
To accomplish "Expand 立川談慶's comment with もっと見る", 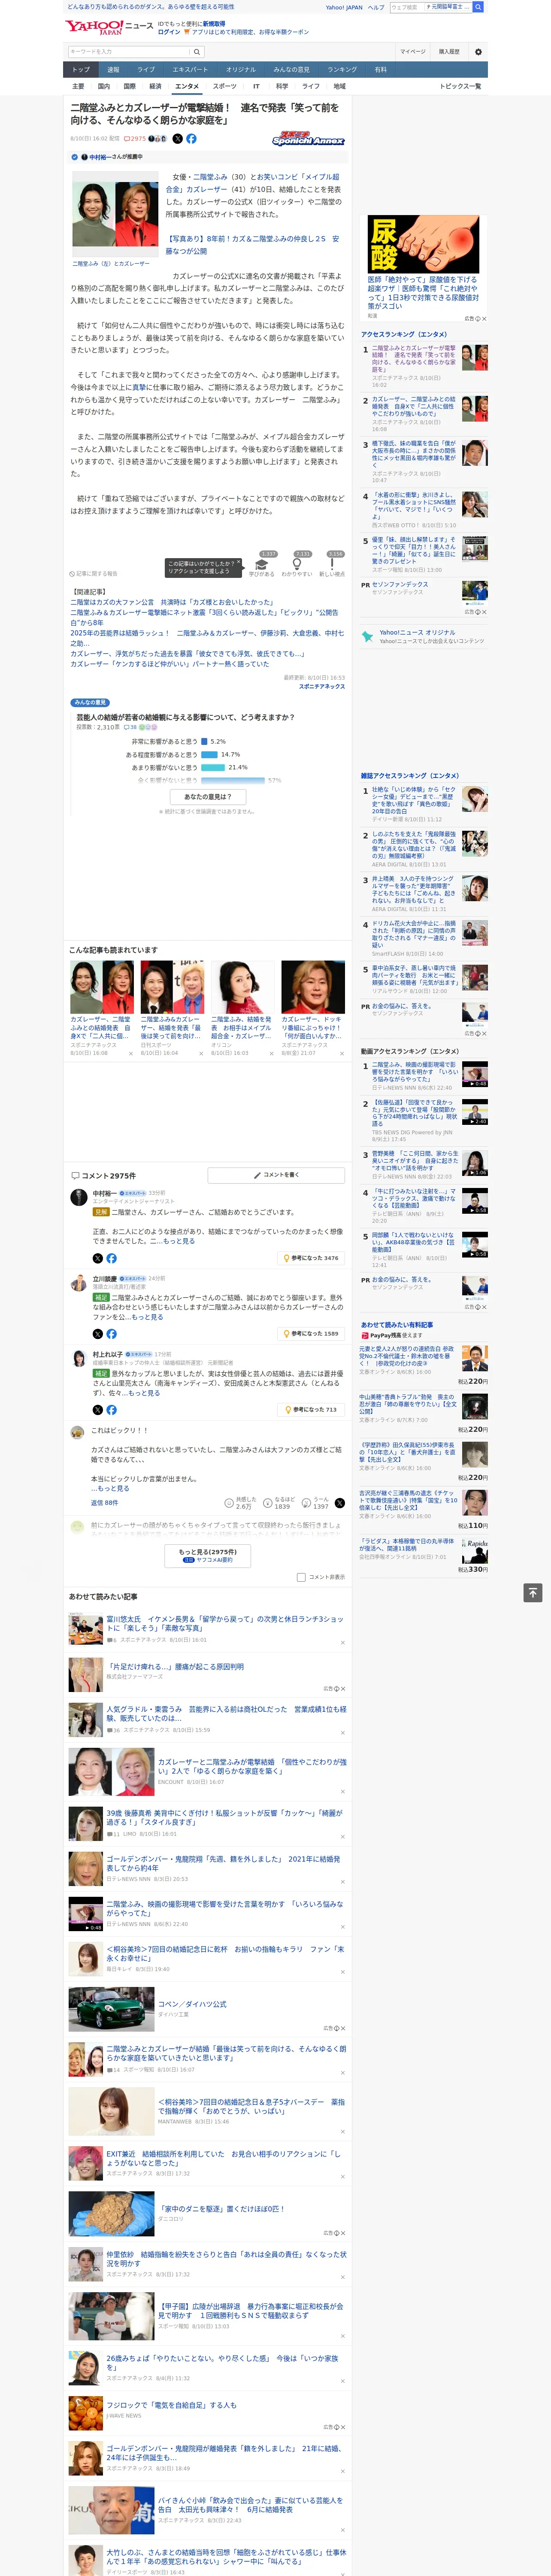I will tap(147, 1317).
